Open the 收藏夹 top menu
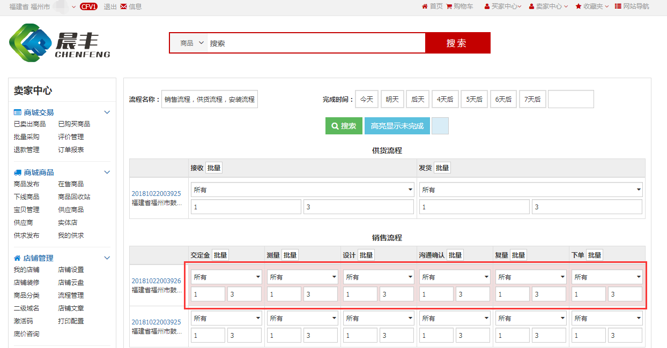667x348 pixels. 592,6
